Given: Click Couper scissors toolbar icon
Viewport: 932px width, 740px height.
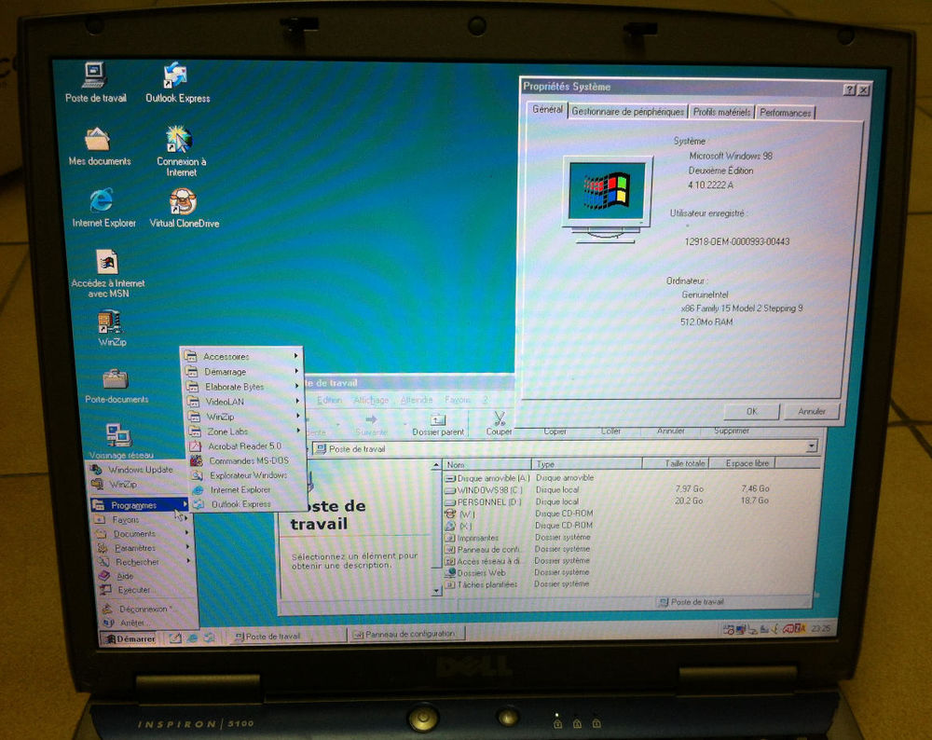Looking at the screenshot, I should (499, 423).
